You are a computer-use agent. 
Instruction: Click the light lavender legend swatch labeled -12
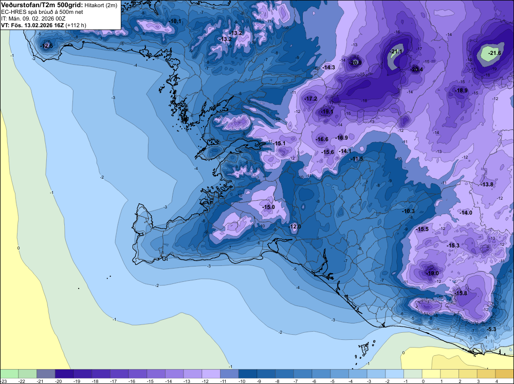[x=211, y=374]
